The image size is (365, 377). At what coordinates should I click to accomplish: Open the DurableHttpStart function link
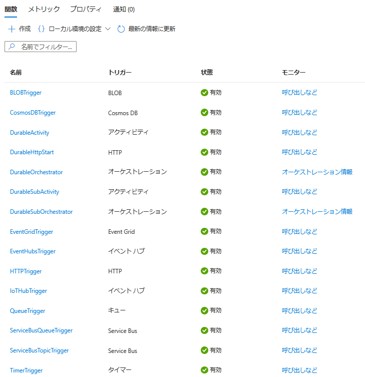[x=32, y=152]
